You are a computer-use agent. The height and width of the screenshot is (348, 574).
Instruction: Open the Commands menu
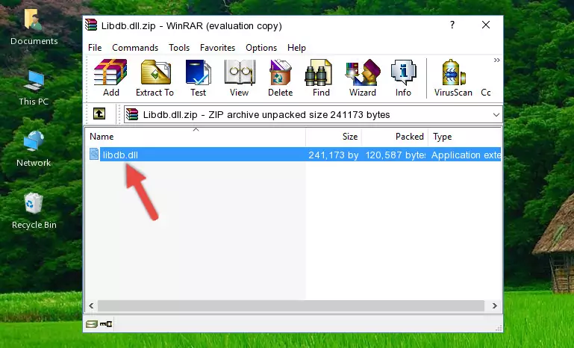pyautogui.click(x=135, y=48)
